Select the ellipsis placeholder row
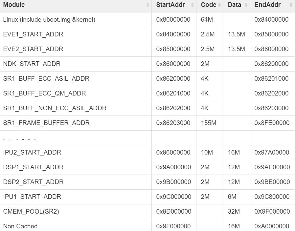 click(147, 138)
